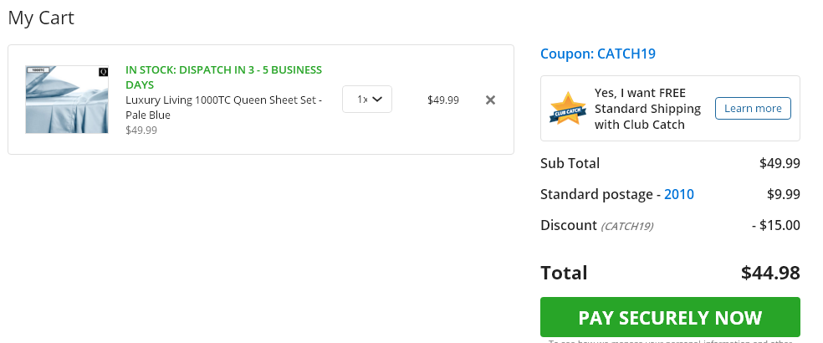Click the My Cart heading
823x343 pixels.
pos(41,18)
